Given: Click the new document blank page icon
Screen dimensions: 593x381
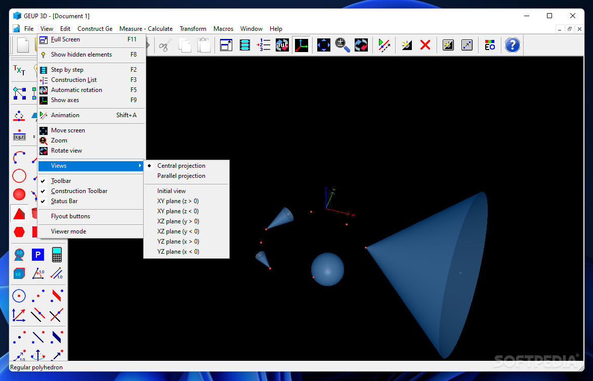Looking at the screenshot, I should [x=23, y=45].
